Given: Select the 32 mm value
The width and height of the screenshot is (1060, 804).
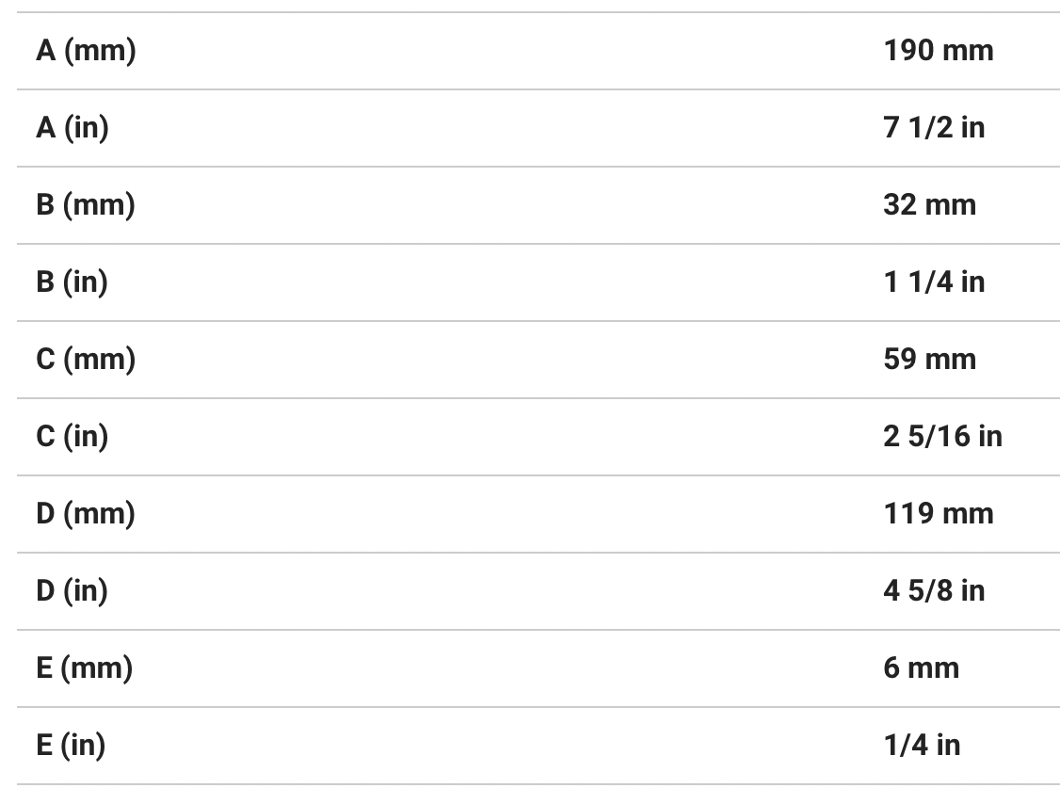Looking at the screenshot, I should [x=929, y=205].
